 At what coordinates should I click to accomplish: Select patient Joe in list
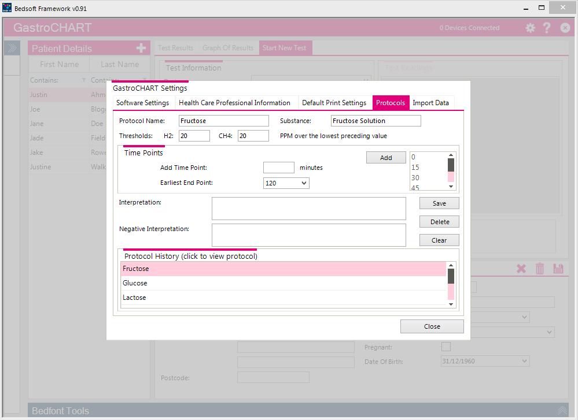(x=68, y=109)
